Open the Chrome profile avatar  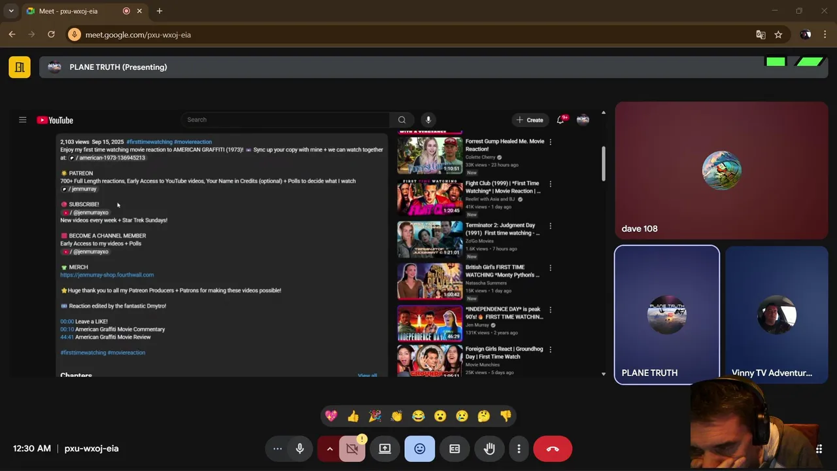(x=806, y=35)
